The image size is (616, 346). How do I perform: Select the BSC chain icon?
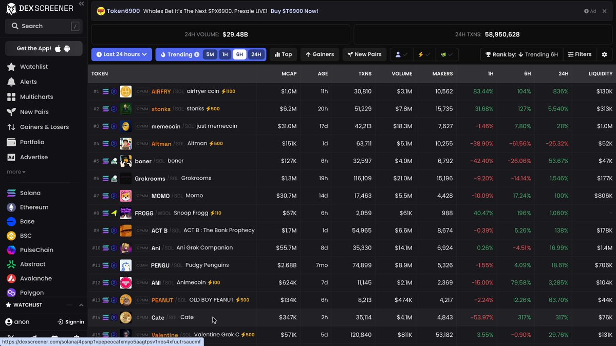click(x=11, y=236)
